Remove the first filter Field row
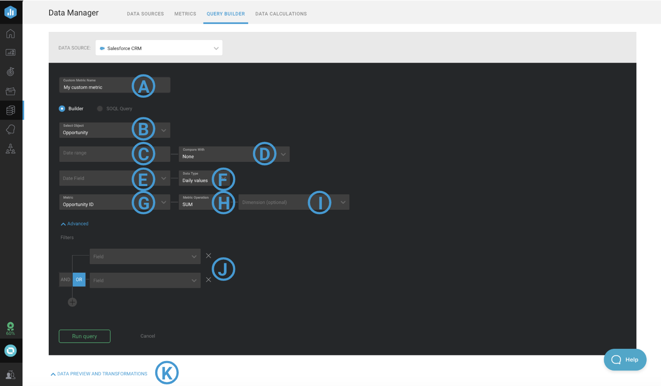This screenshot has width=661, height=386. [208, 256]
